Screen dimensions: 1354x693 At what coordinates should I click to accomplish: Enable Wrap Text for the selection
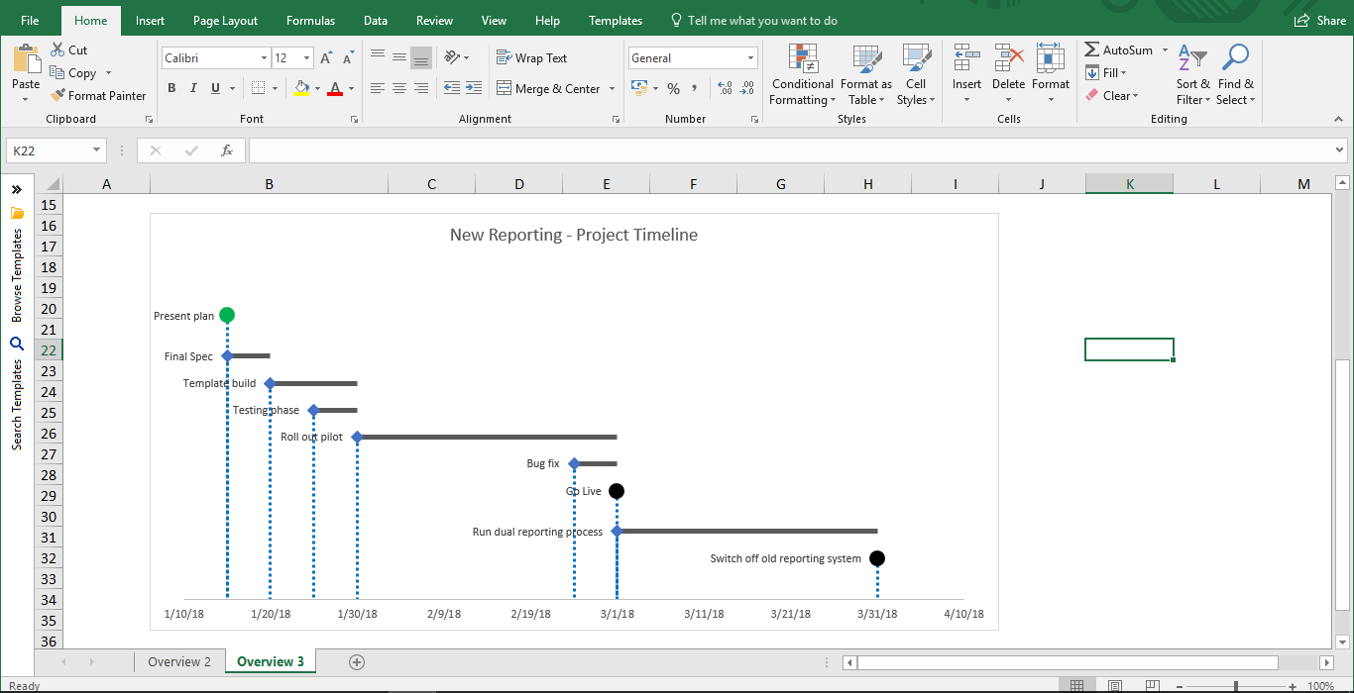pyautogui.click(x=531, y=57)
